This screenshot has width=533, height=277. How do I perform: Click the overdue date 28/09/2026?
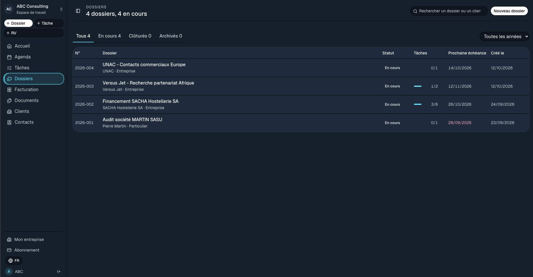tap(460, 123)
